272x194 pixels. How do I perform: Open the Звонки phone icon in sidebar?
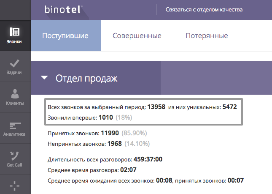tap(15, 32)
